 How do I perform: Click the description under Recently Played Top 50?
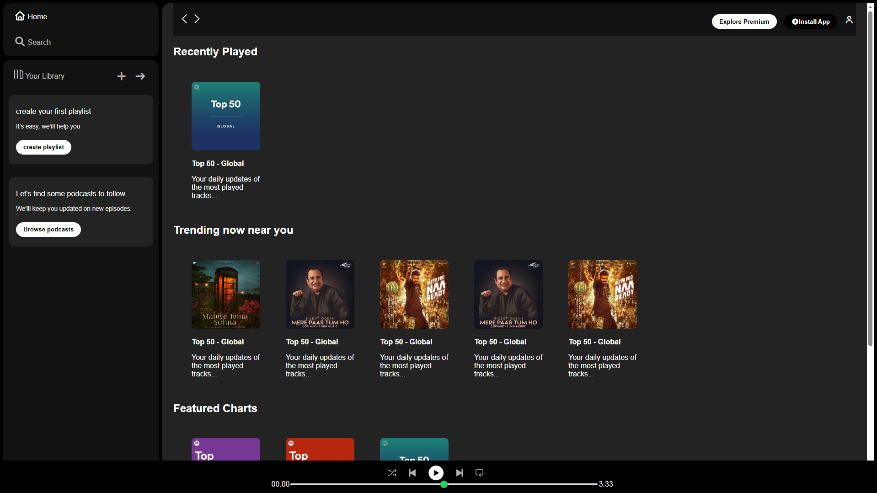point(225,188)
